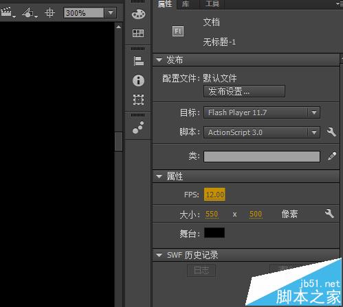Click the height value 500
The width and height of the screenshot is (343, 307).
tap(256, 214)
